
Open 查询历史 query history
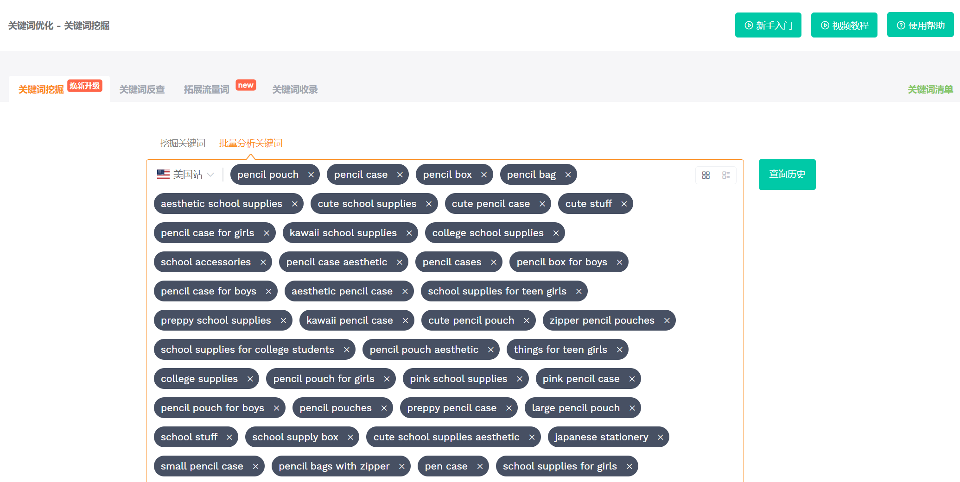[x=787, y=175]
